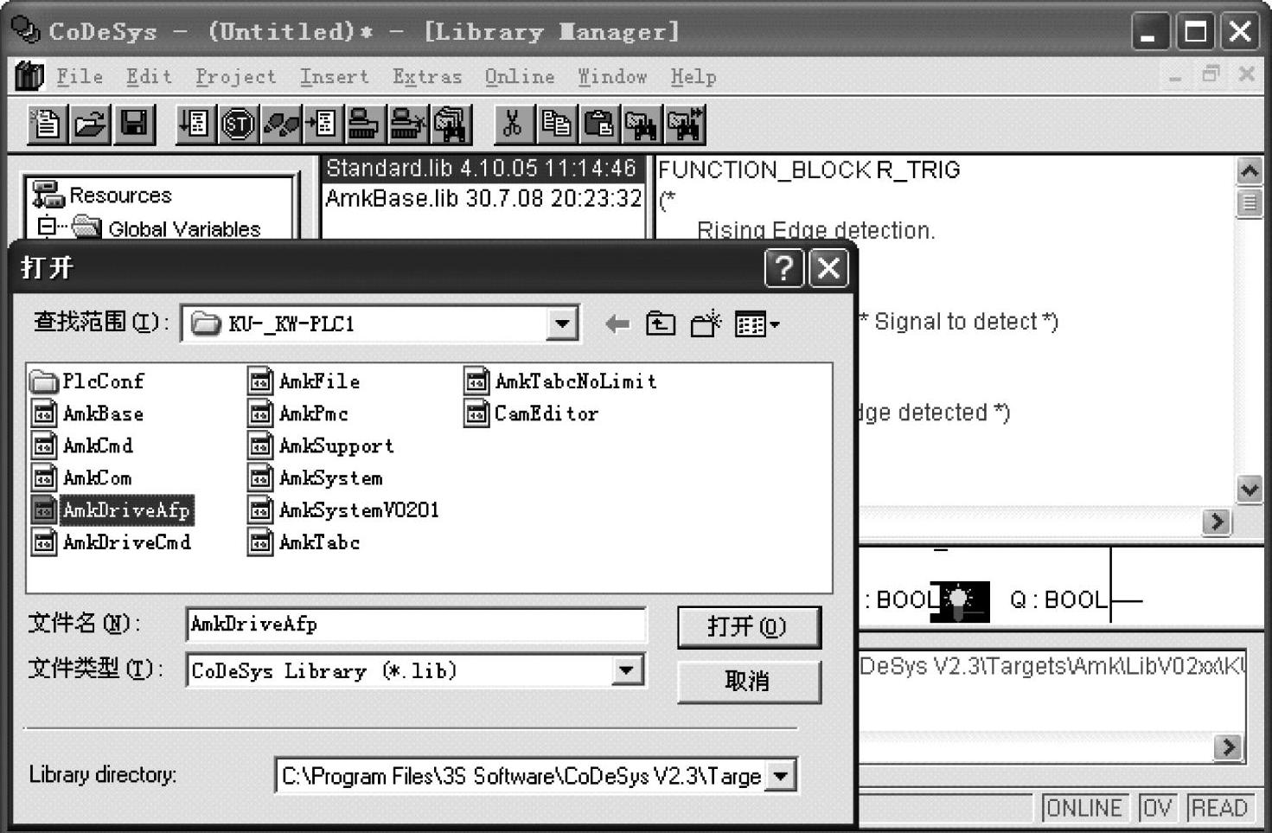Click the Login toolbar icon
Viewport: 1272px width, 833px height.
[x=365, y=125]
